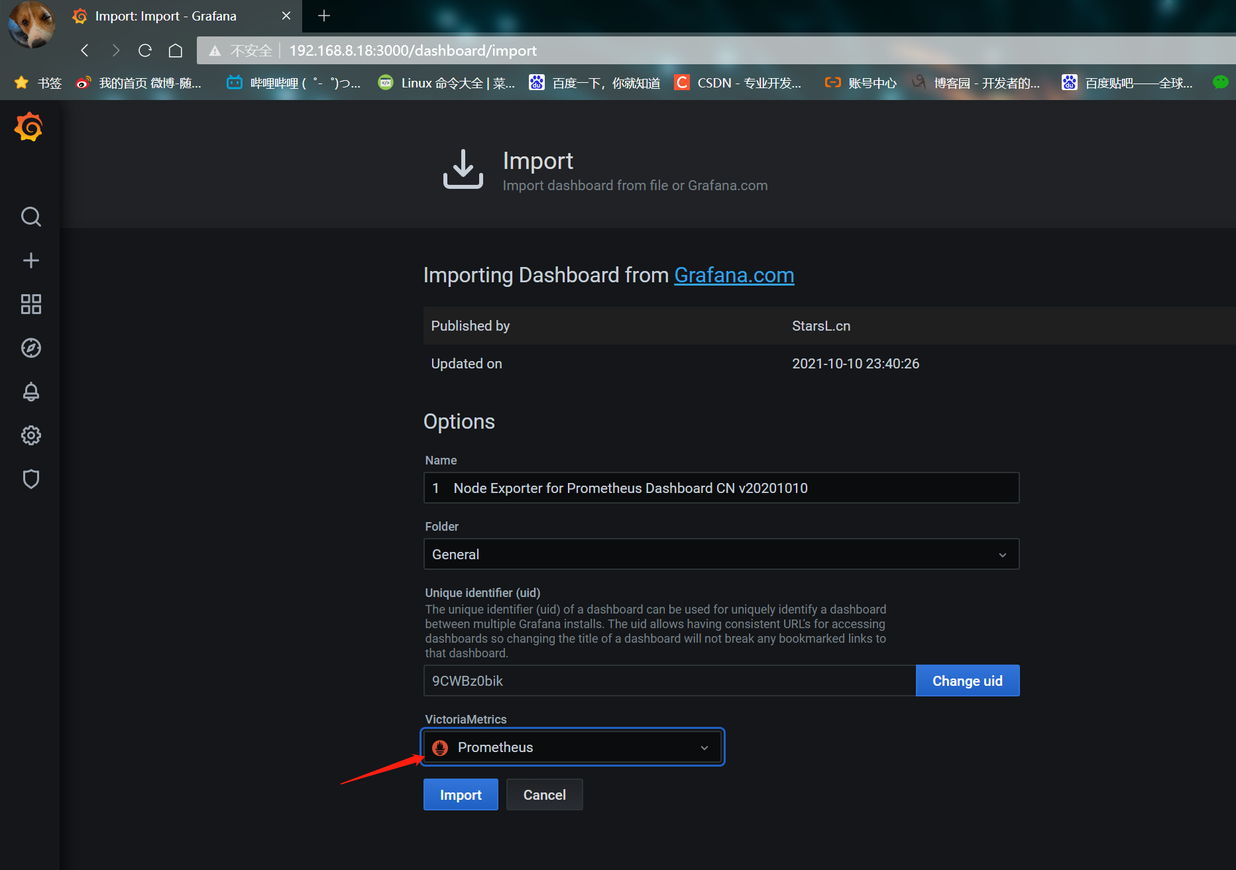Screen dimensions: 1236x870
Task: Go back using browser back arrow
Action: [x=85, y=50]
